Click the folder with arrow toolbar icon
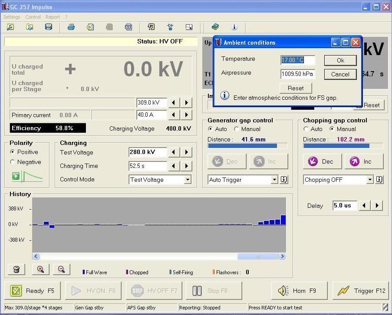392x315 pixels. click(x=30, y=27)
